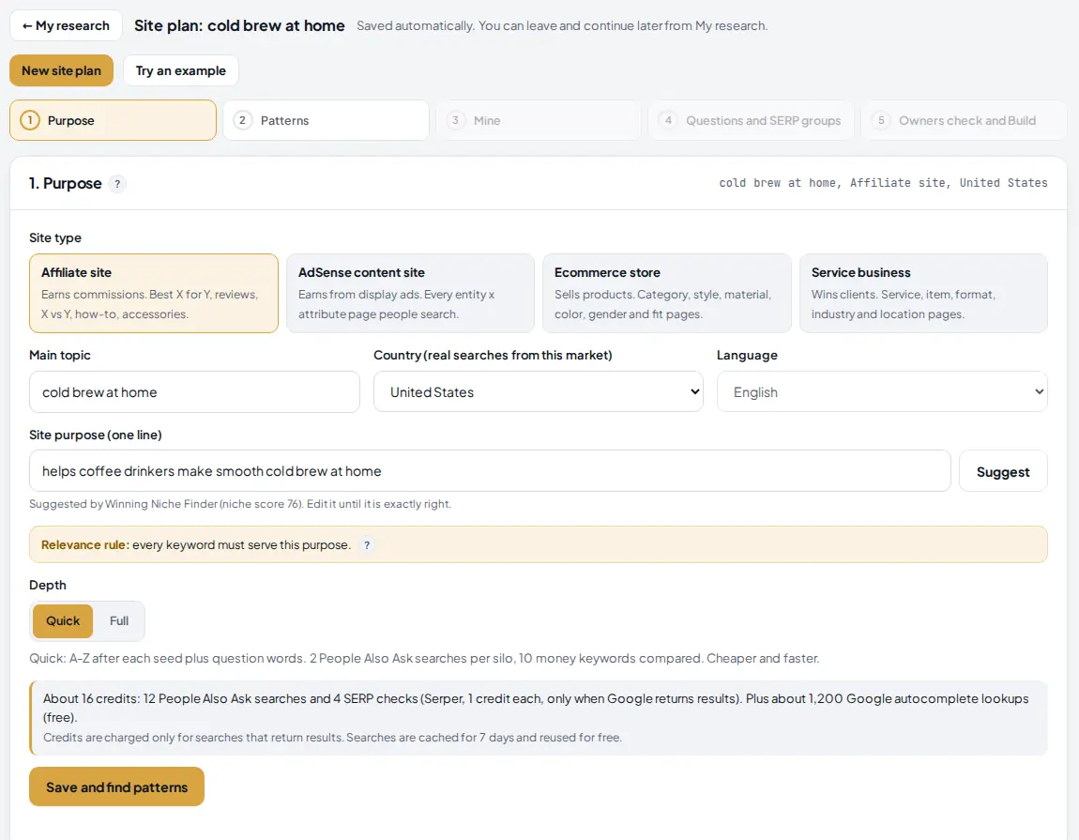
Task: Click the 'Saved automatically' status message
Action: coord(561,25)
